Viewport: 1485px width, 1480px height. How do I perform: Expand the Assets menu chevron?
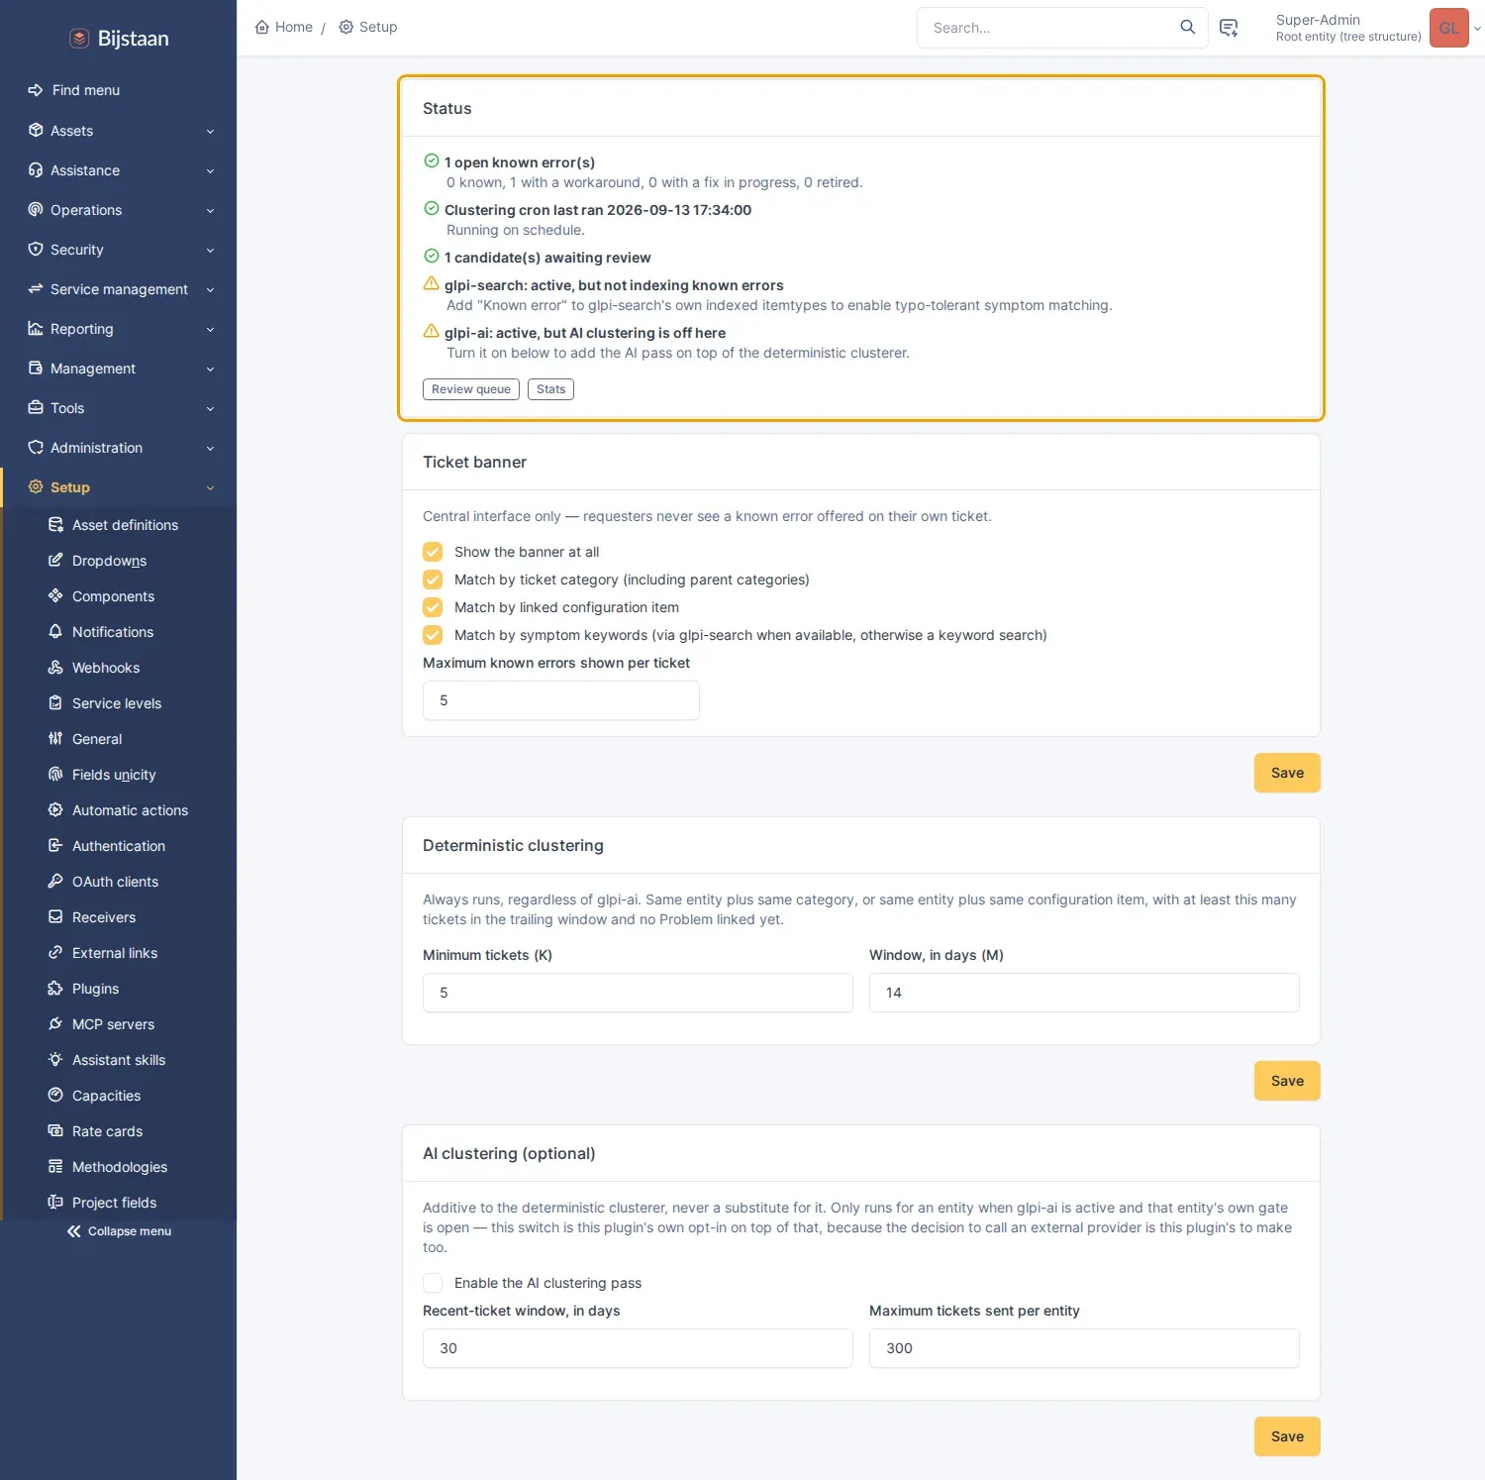(x=210, y=131)
